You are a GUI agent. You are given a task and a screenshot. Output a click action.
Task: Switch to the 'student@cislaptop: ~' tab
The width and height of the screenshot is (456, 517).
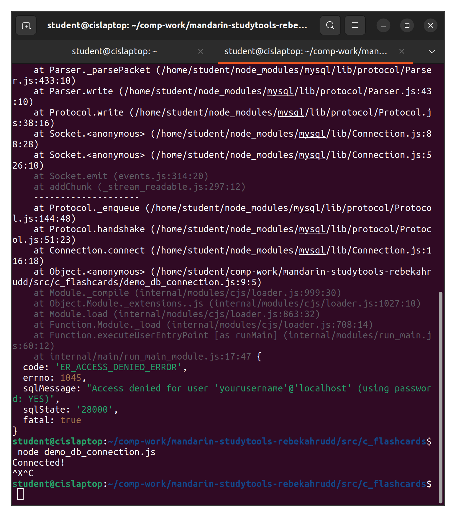(114, 52)
